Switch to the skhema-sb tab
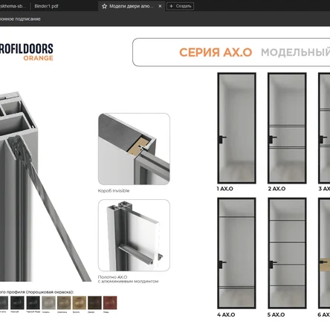This screenshot has height=330, width=330. tap(13, 6)
